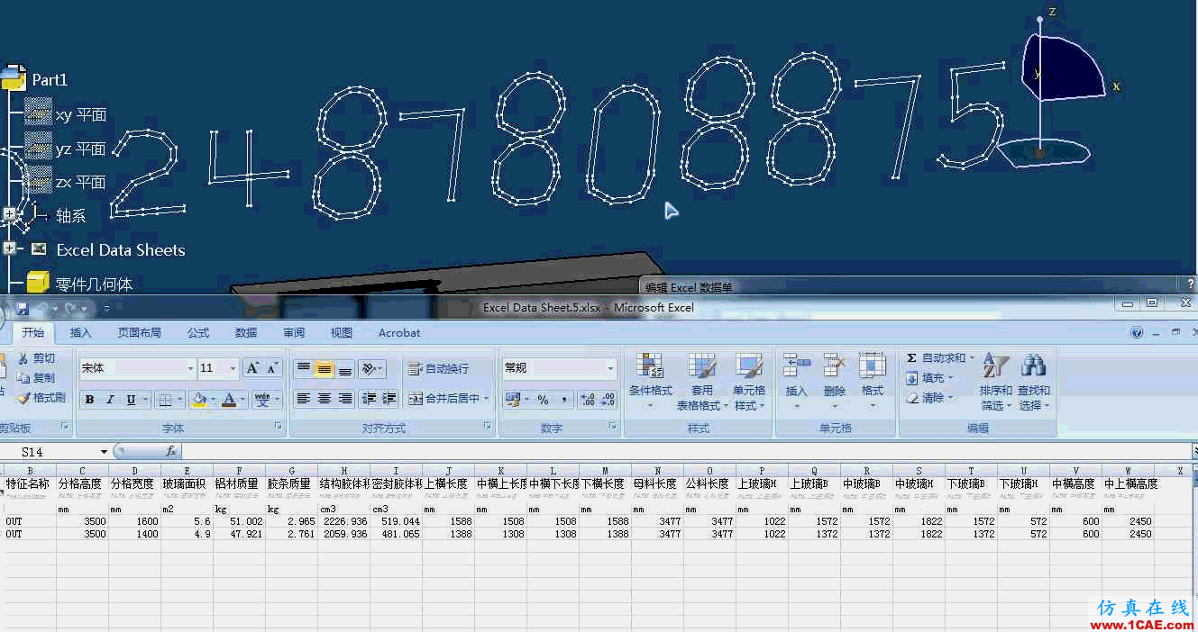
Task: Switch to the 页面布局 tab
Action: tap(139, 332)
